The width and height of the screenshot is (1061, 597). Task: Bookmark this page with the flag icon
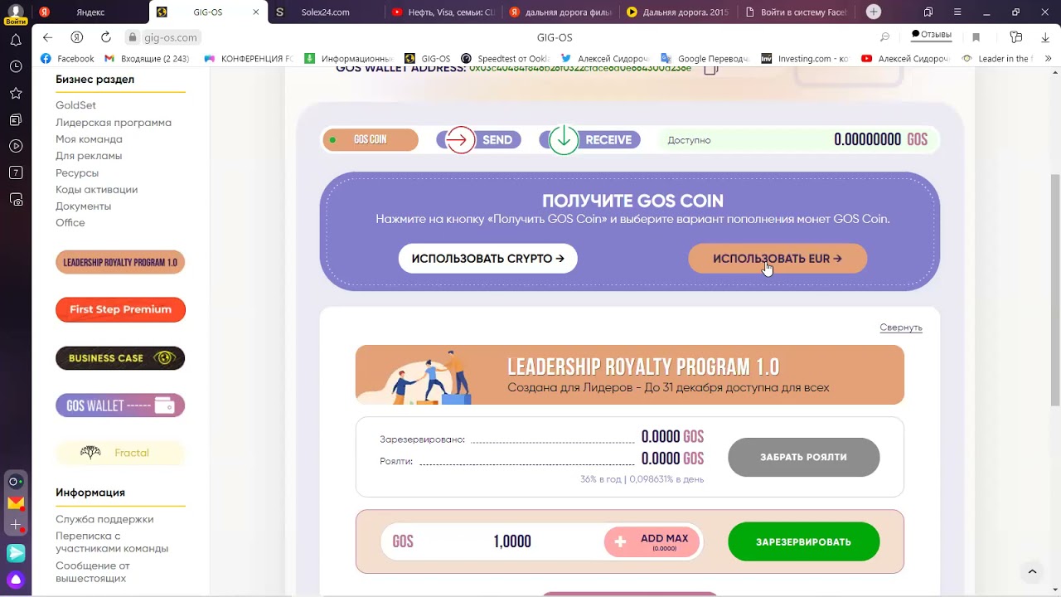click(x=976, y=37)
